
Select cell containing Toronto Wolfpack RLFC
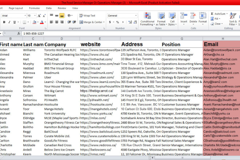pos(62,50)
